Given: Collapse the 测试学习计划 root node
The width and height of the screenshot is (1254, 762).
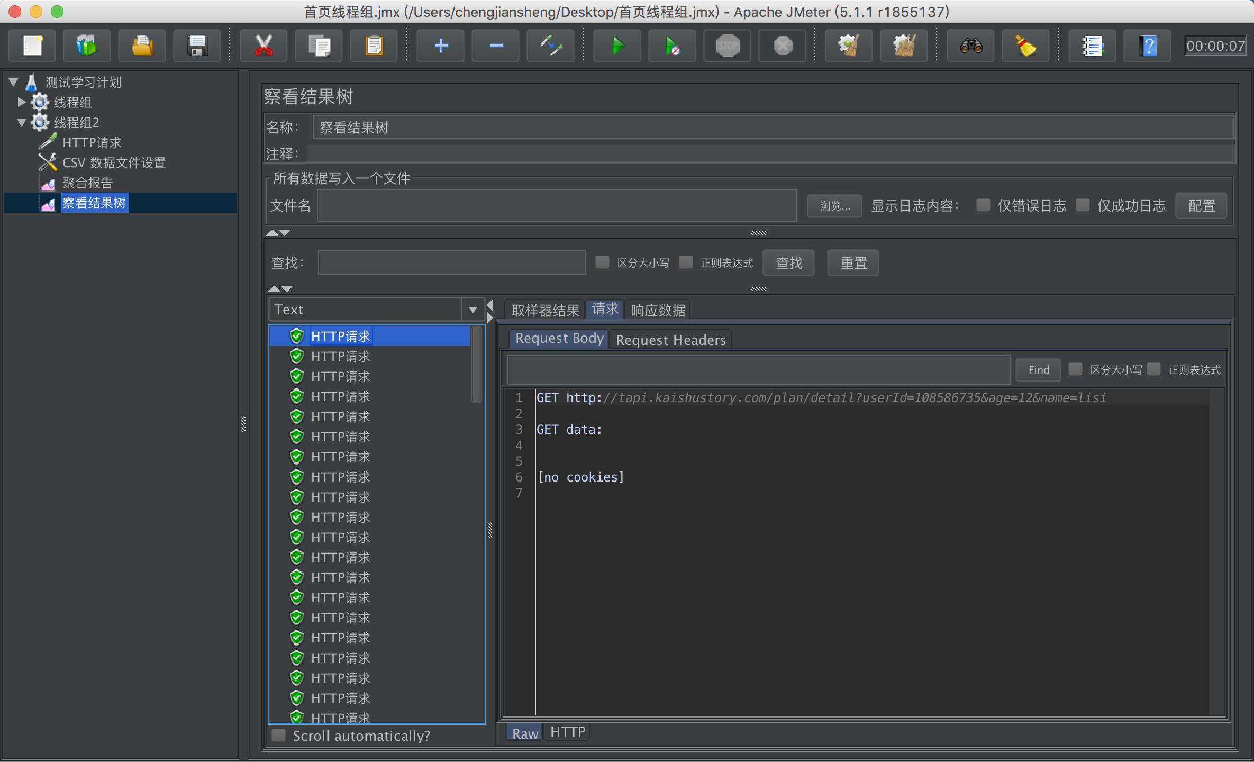Looking at the screenshot, I should [14, 82].
